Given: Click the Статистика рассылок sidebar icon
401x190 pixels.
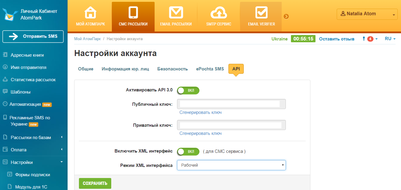Looking at the screenshot, I should click(5, 79).
